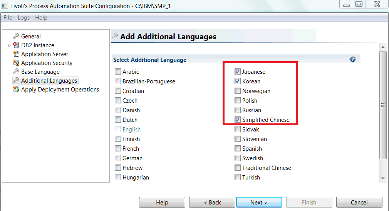Tick the Traditional Chinese checkbox
The width and height of the screenshot is (389, 211).
tap(237, 168)
